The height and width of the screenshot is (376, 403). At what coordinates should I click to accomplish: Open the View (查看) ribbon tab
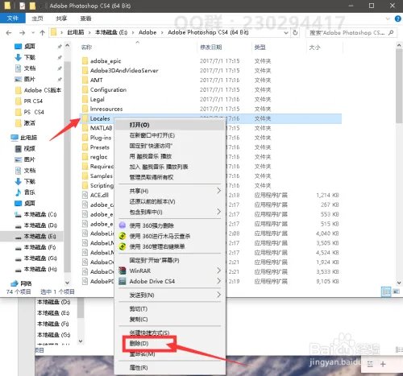pyautogui.click(x=85, y=19)
